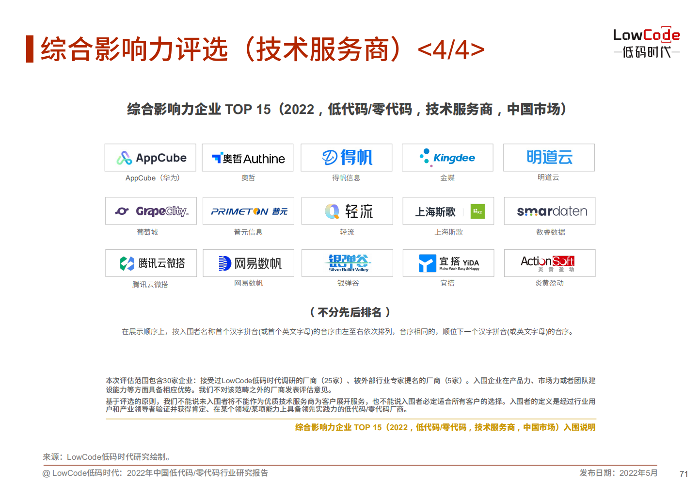Click the sorting note starting 在展示顺序上
Viewport: 700px width, 485px height.
pyautogui.click(x=348, y=332)
